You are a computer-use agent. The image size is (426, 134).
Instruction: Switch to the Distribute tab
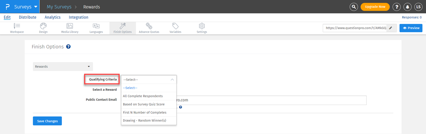click(27, 17)
